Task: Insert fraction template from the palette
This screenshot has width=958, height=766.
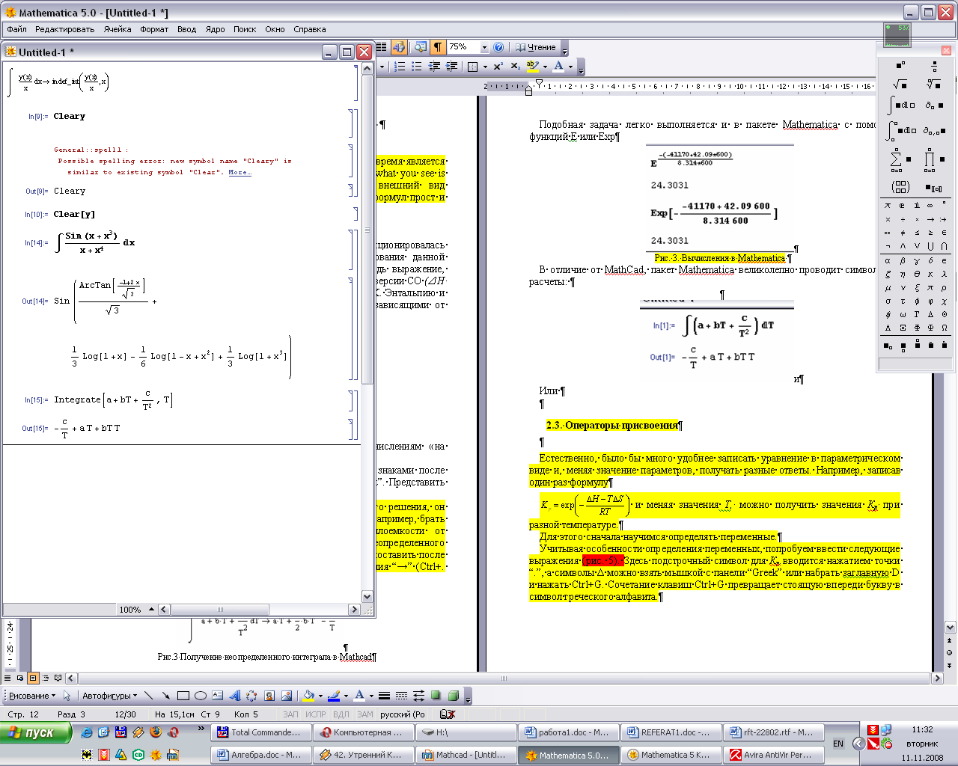Action: pos(933,65)
